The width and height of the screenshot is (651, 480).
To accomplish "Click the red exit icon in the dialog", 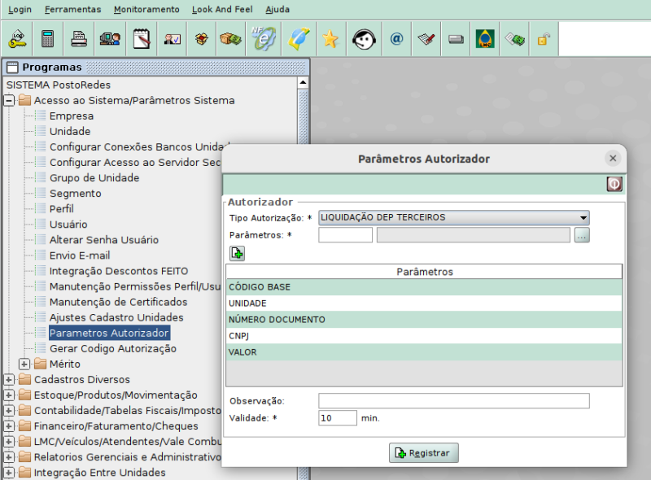I will [x=613, y=183].
